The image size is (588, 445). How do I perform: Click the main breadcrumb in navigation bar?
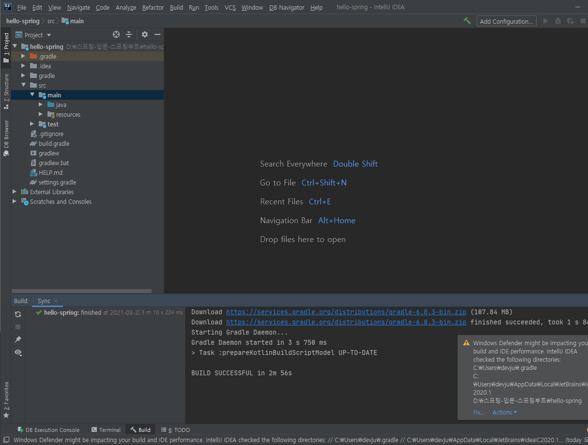point(73,21)
